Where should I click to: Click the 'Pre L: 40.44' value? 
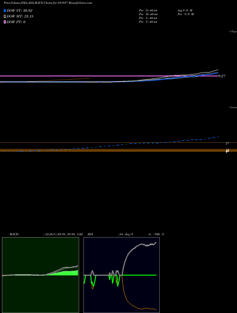pos(148,18)
